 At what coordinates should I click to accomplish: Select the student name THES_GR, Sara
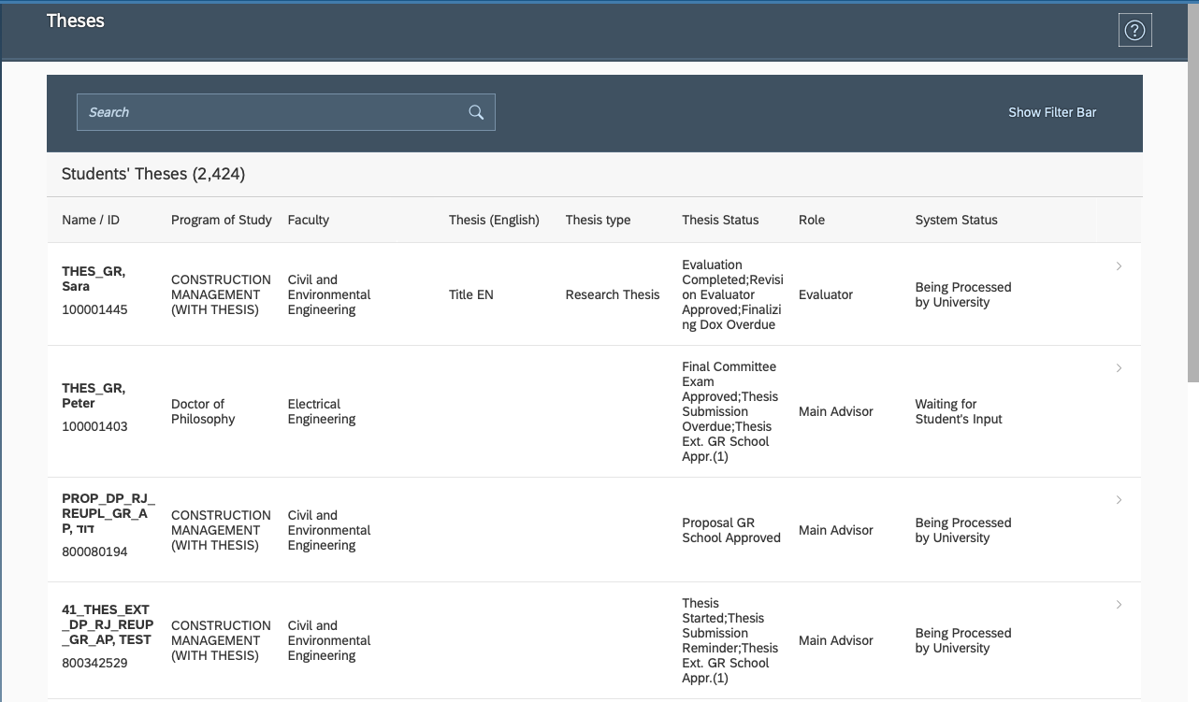(x=94, y=279)
